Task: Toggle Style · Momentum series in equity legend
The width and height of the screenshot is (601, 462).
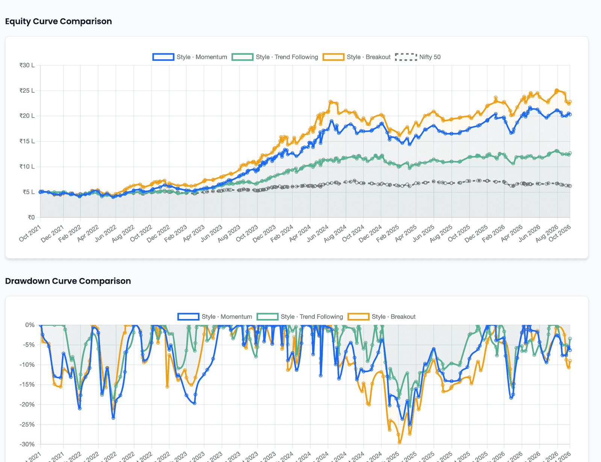Action: click(x=190, y=57)
